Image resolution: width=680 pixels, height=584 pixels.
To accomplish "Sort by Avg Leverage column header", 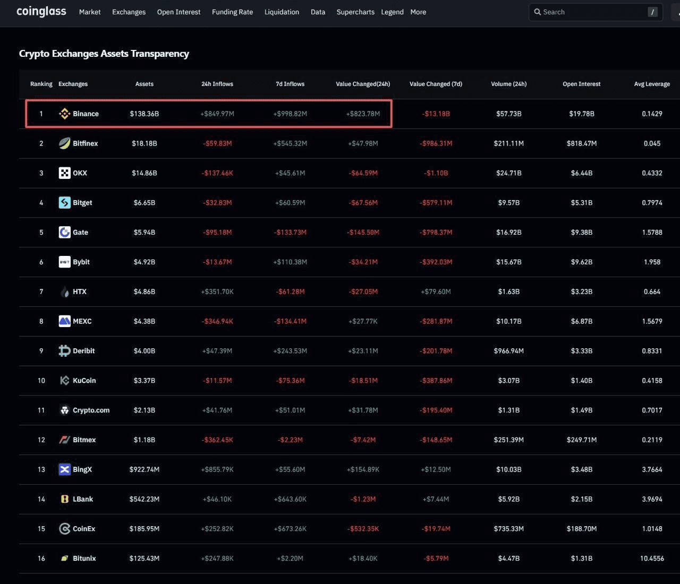I will click(x=652, y=84).
